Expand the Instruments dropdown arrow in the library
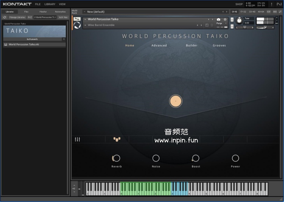 [x=64, y=39]
